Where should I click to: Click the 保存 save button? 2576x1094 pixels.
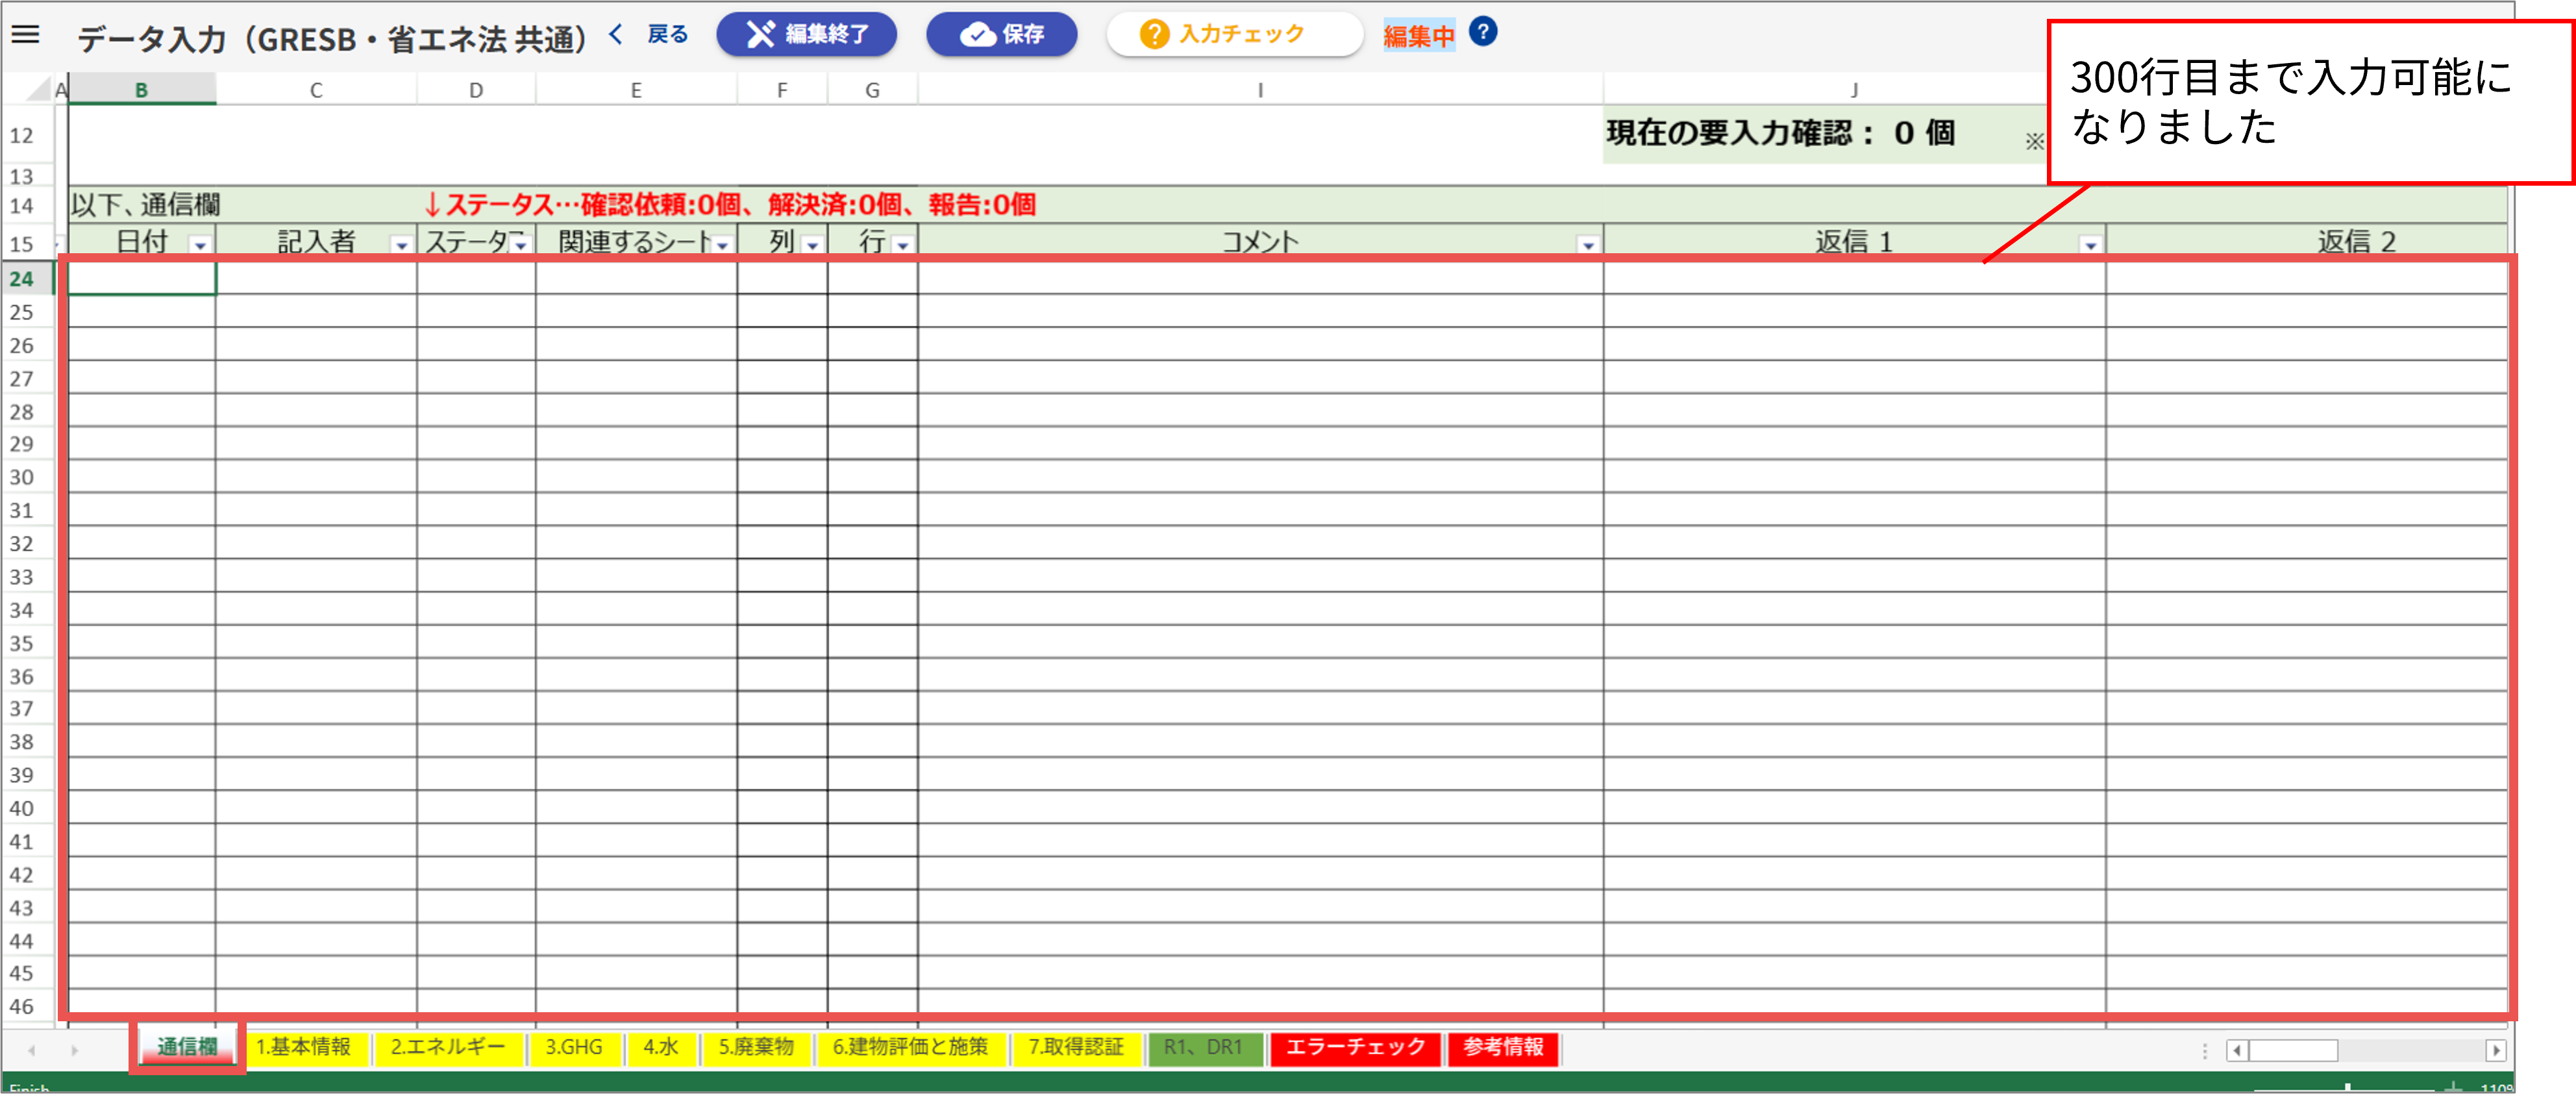pos(1001,34)
